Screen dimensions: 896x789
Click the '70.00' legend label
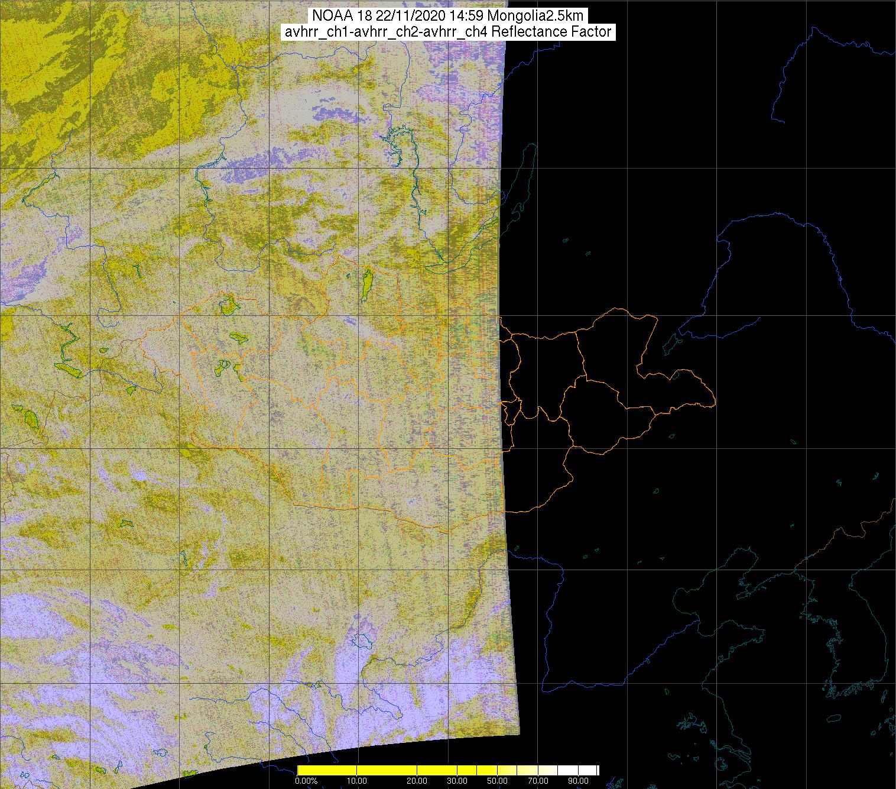point(538,781)
